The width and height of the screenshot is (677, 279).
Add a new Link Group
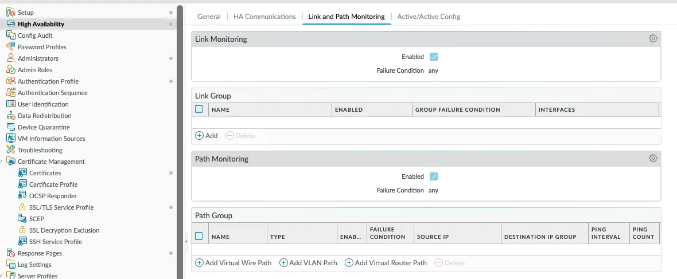point(207,135)
